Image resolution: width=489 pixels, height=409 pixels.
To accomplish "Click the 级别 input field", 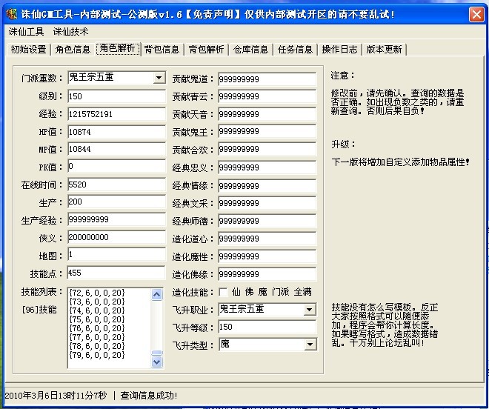I will pos(116,96).
